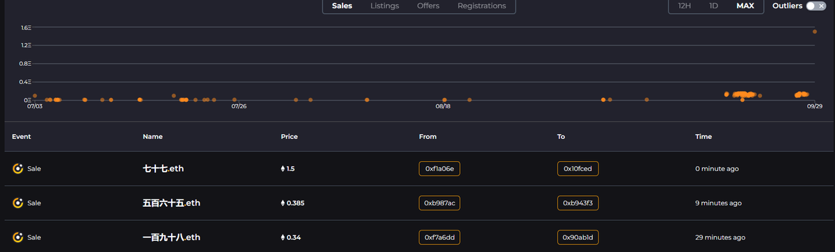This screenshot has height=252, width=835.
Task: Click sale icon in 五百六十五.eth row
Action: pos(18,203)
